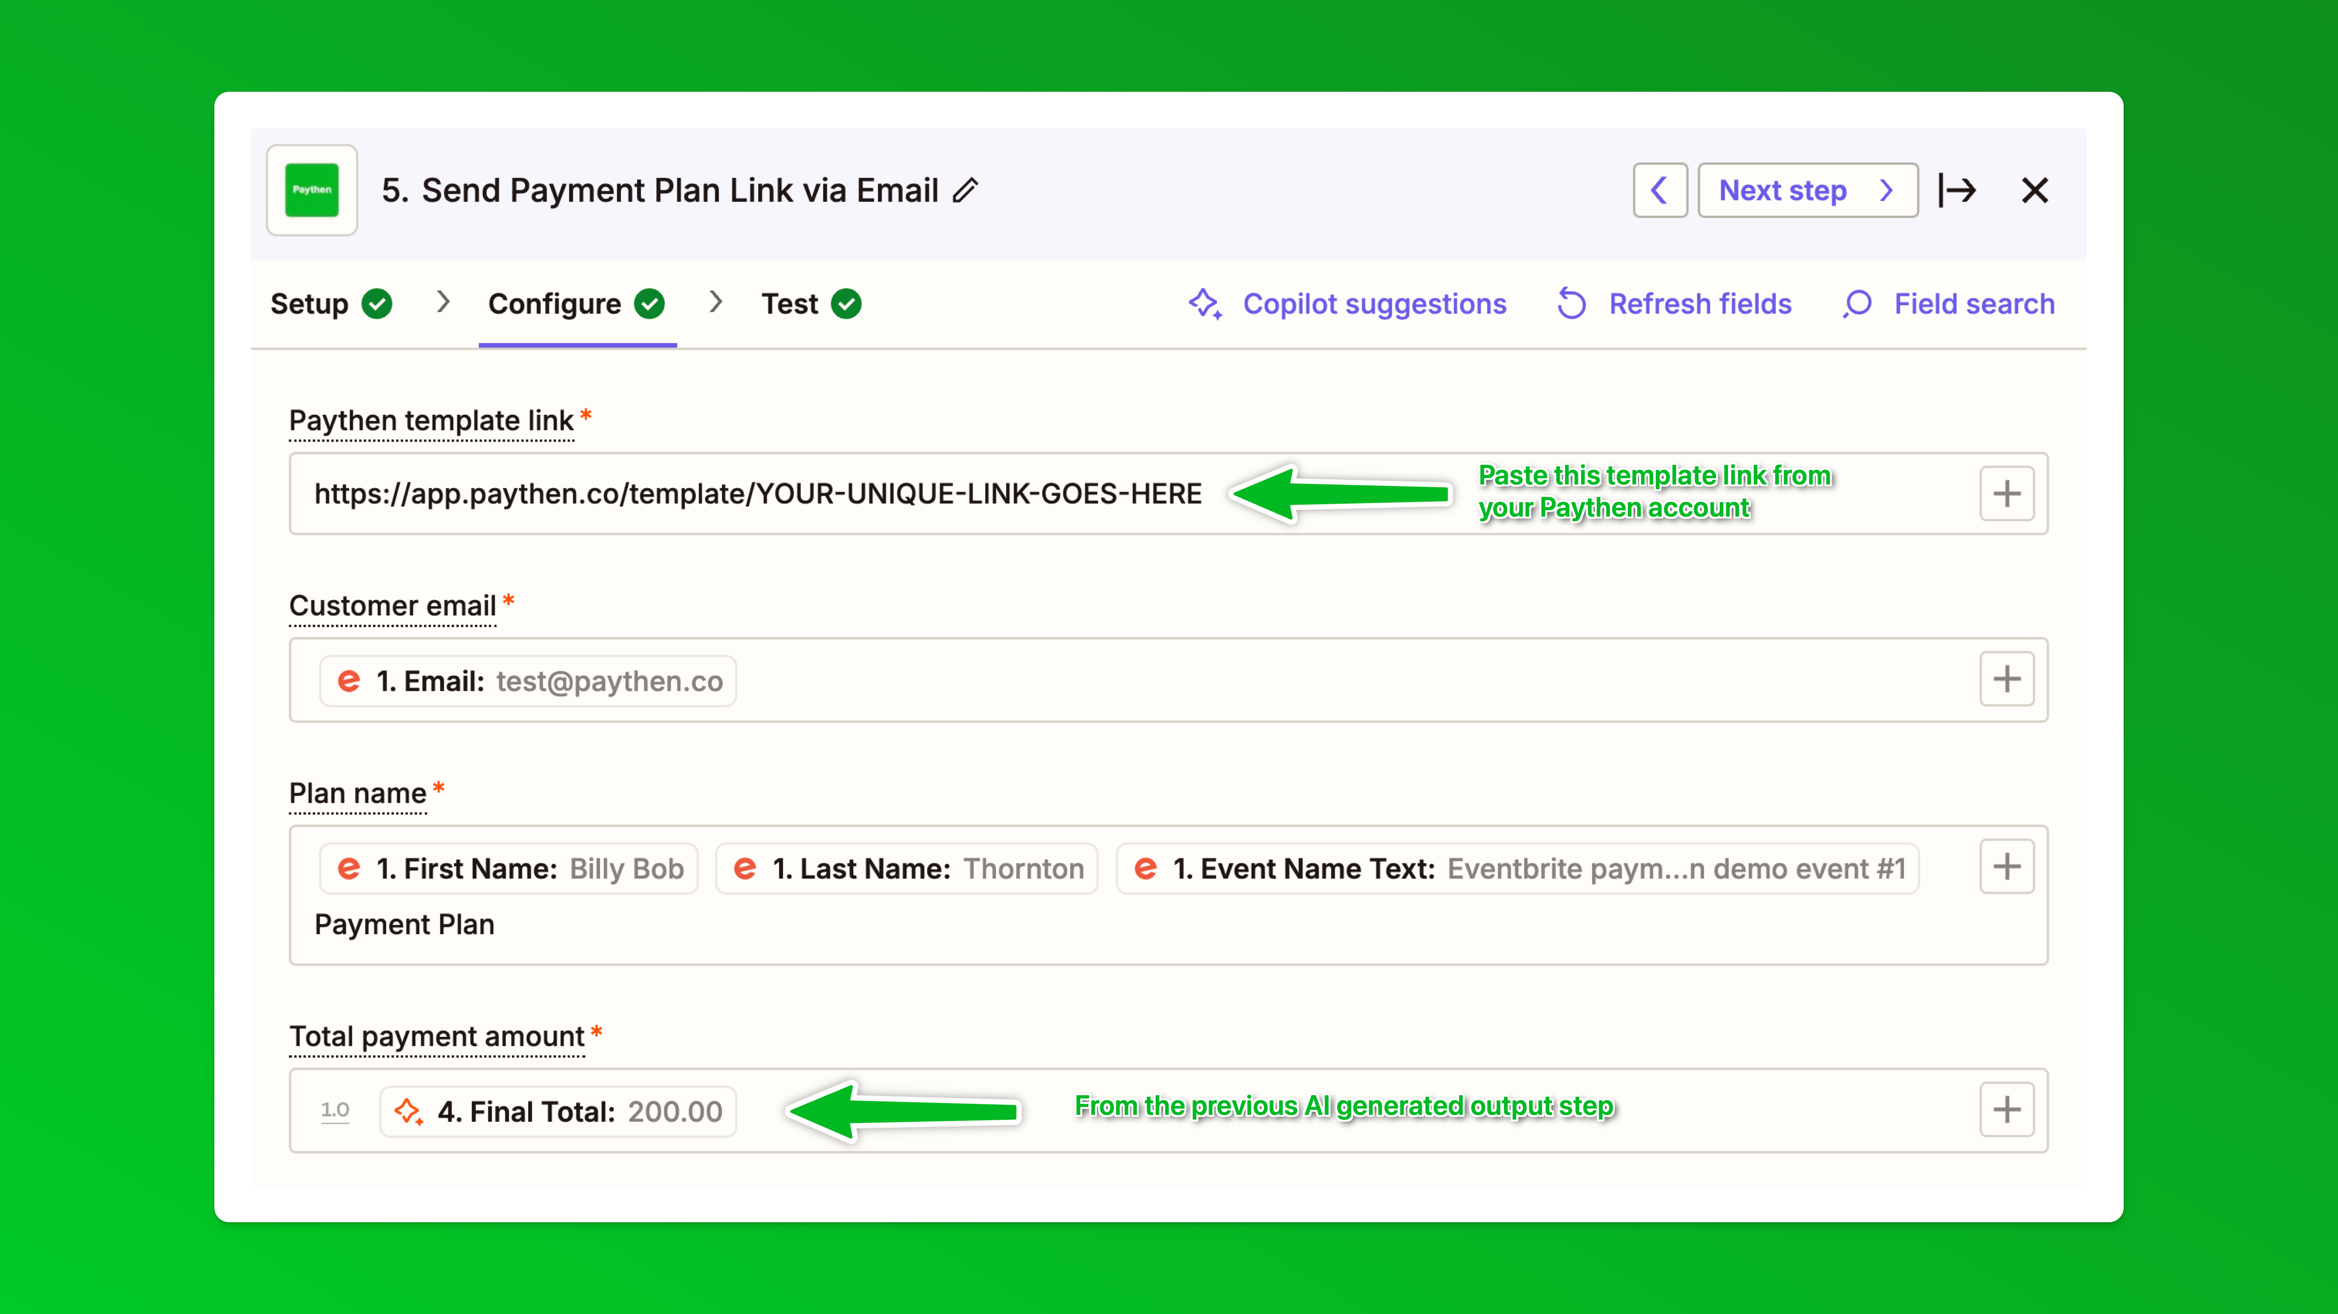Add data to Plan name field
This screenshot has height=1314, width=2338.
click(2007, 867)
